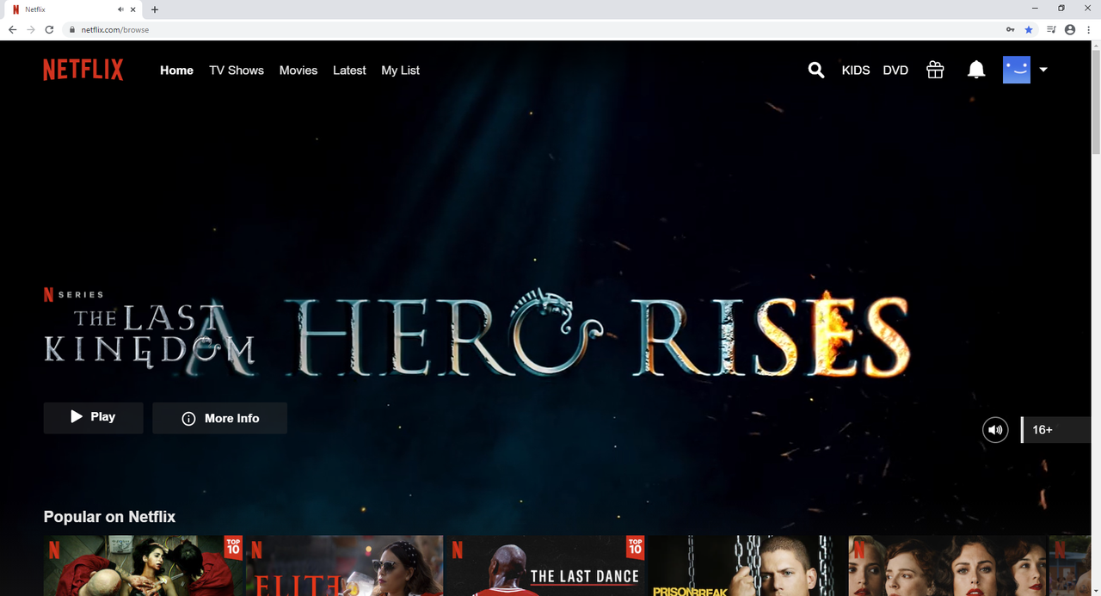Play The Last Kingdom
Image resolution: width=1101 pixels, height=596 pixels.
[93, 417]
